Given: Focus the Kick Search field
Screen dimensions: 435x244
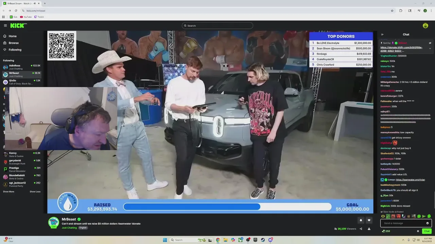Looking at the screenshot, I should coord(217,26).
